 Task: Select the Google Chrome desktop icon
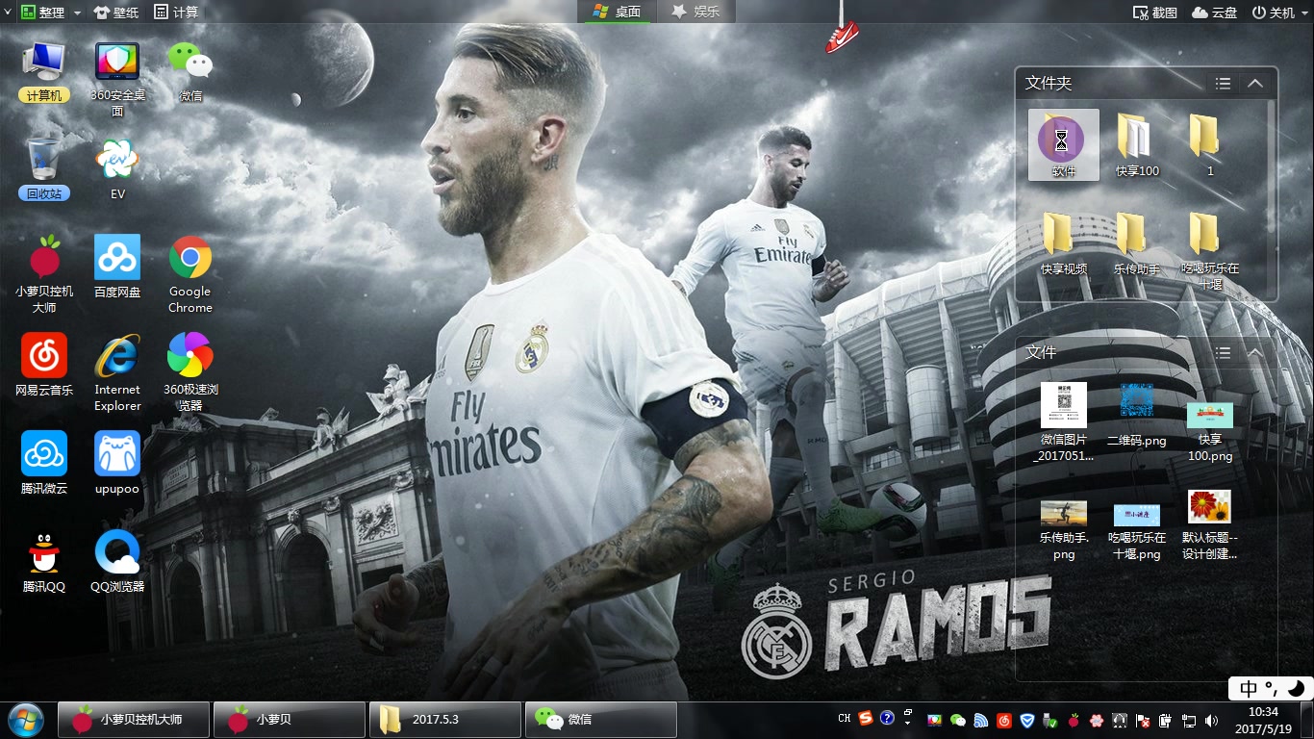(x=190, y=274)
